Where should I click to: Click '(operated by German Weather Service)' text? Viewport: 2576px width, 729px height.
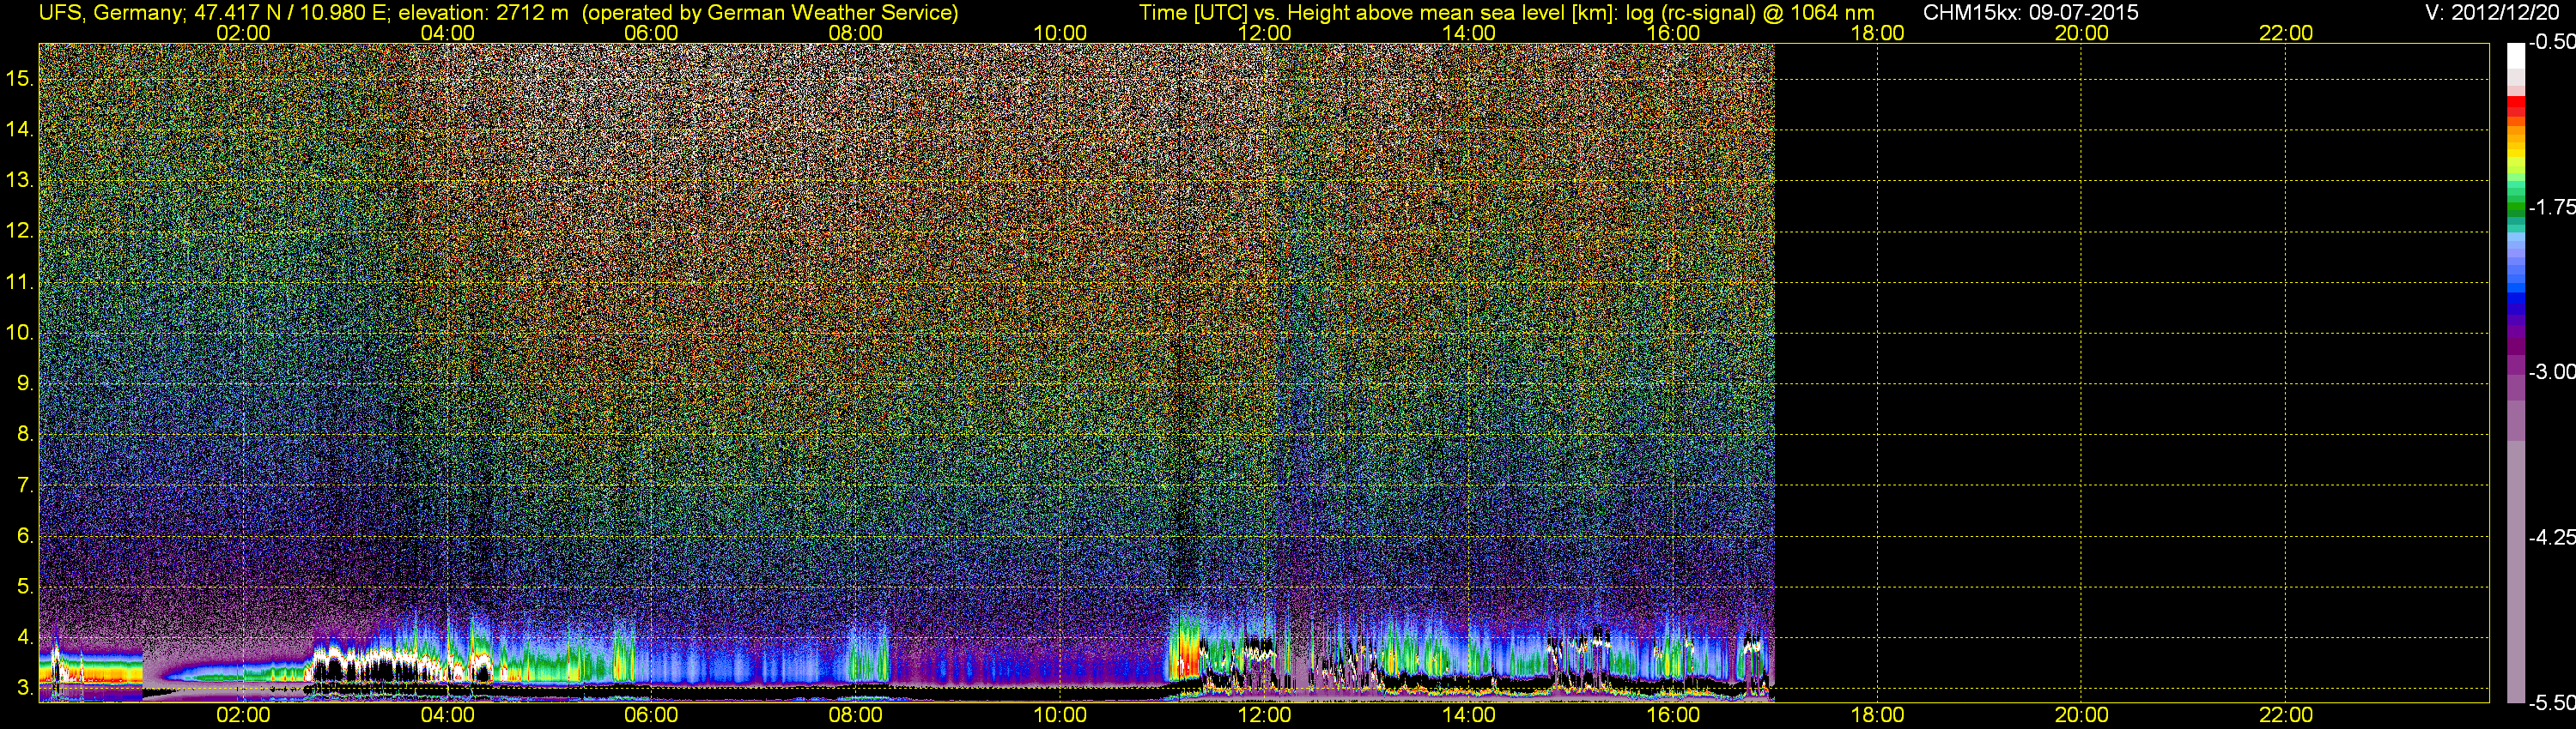click(770, 12)
